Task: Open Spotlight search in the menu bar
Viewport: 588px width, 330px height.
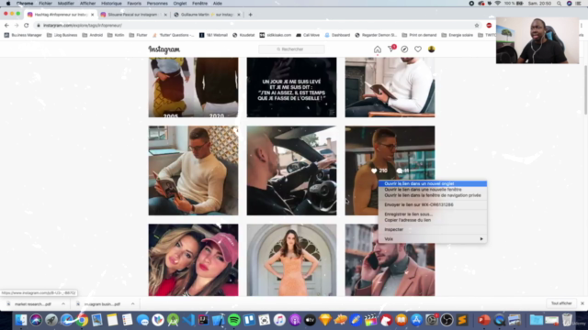Action: point(559,4)
